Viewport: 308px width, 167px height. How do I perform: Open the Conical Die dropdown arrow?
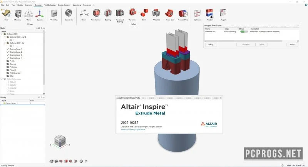75,18
